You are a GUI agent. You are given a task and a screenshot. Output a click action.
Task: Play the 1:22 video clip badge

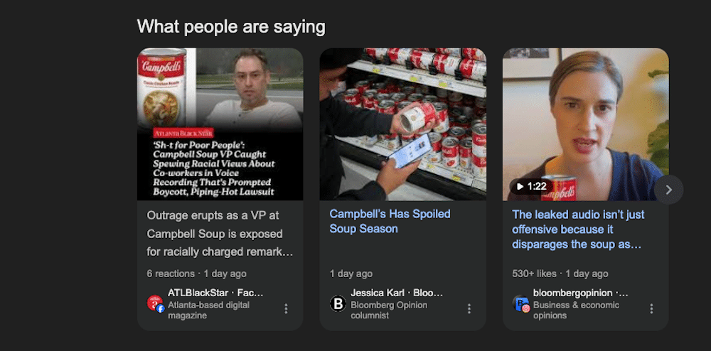(x=531, y=186)
